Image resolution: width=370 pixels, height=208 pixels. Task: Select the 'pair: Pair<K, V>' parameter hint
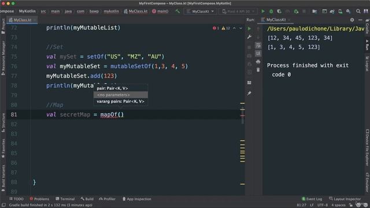click(x=121, y=88)
